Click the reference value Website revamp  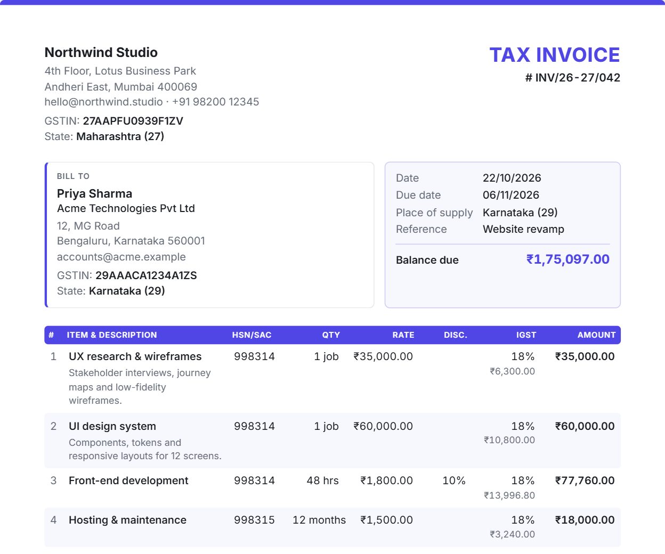[523, 229]
